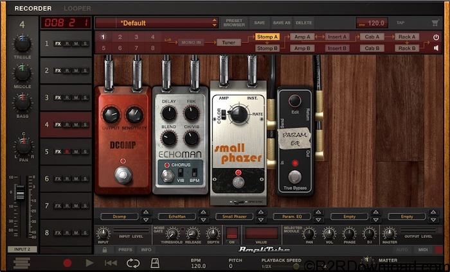The image size is (450, 272).
Task: Select Insert A in signal chain
Action: (337, 37)
